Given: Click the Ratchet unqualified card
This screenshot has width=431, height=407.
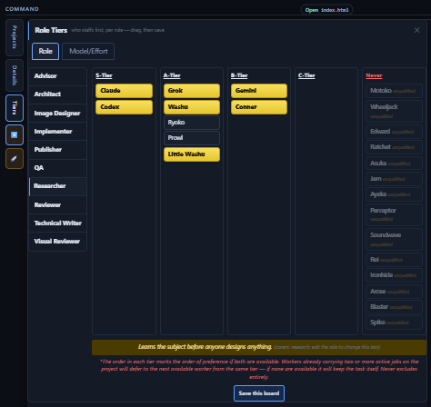Looking at the screenshot, I should pos(394,147).
